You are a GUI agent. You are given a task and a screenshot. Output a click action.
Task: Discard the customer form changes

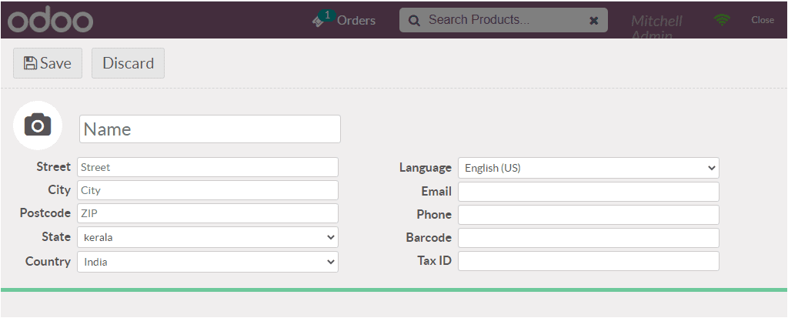[x=129, y=63]
